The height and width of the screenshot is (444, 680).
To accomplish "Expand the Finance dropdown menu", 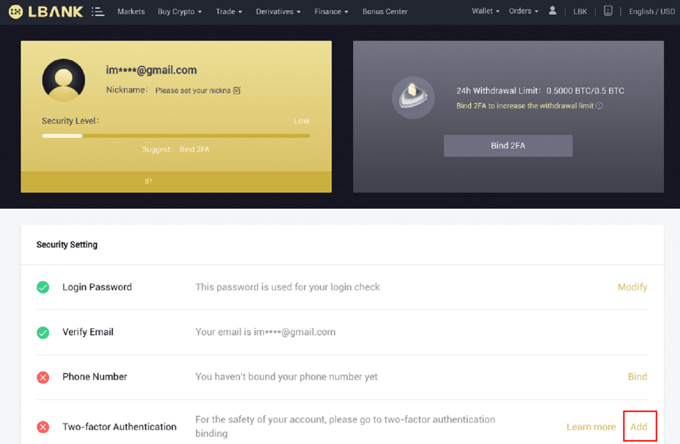I will (331, 12).
